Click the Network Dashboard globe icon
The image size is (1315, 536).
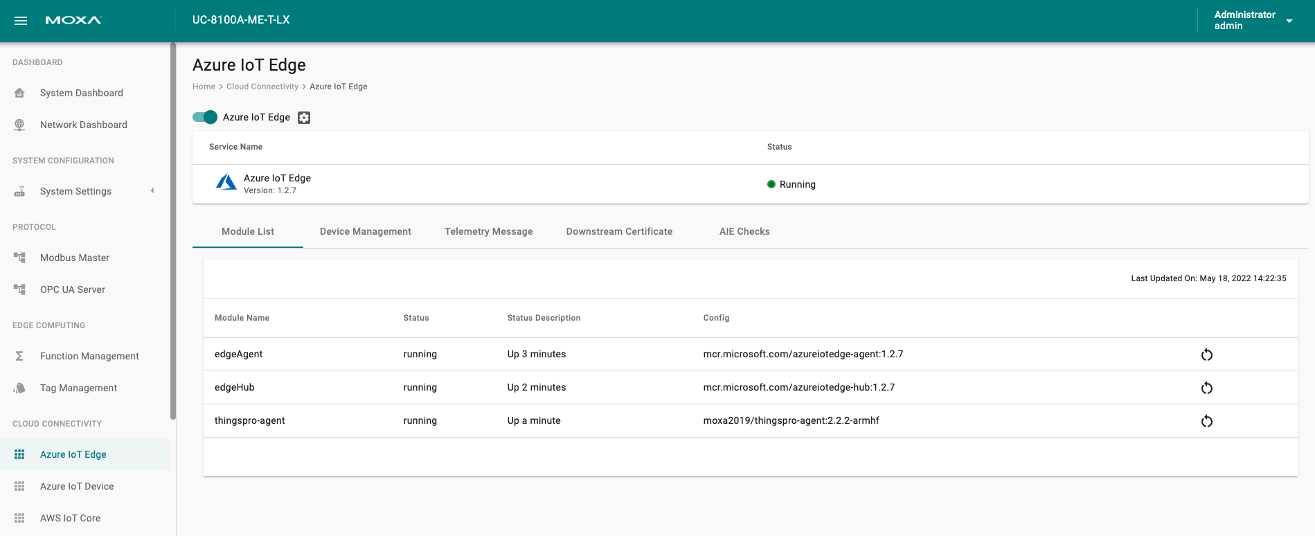(x=19, y=125)
